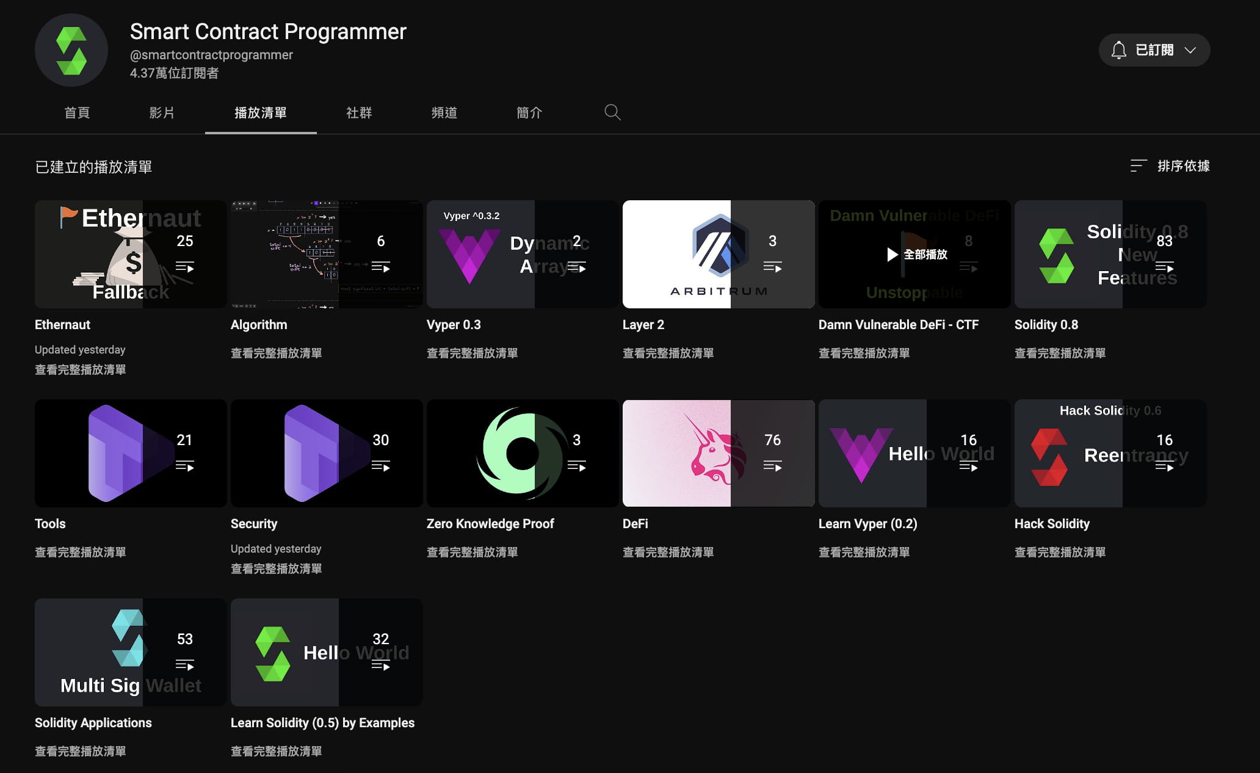Click the sort-by lines icon

tap(1138, 165)
